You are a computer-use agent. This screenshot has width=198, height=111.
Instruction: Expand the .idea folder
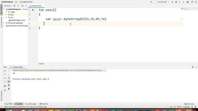coord(6,12)
